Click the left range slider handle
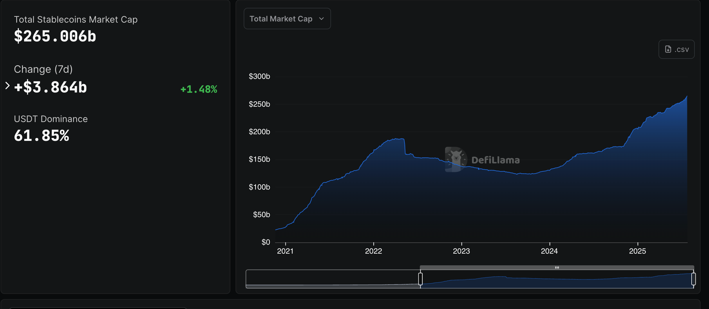The height and width of the screenshot is (309, 709). pos(420,279)
